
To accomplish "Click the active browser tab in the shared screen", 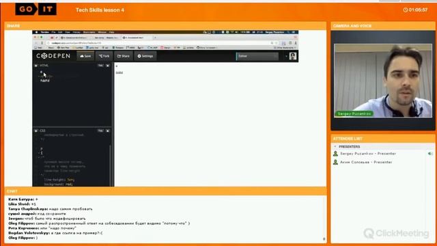I will click(x=137, y=38).
